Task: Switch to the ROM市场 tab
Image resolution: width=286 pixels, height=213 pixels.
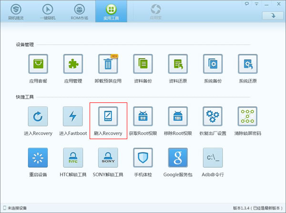Action: (79, 12)
